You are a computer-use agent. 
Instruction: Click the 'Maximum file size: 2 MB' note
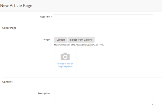[79, 45]
